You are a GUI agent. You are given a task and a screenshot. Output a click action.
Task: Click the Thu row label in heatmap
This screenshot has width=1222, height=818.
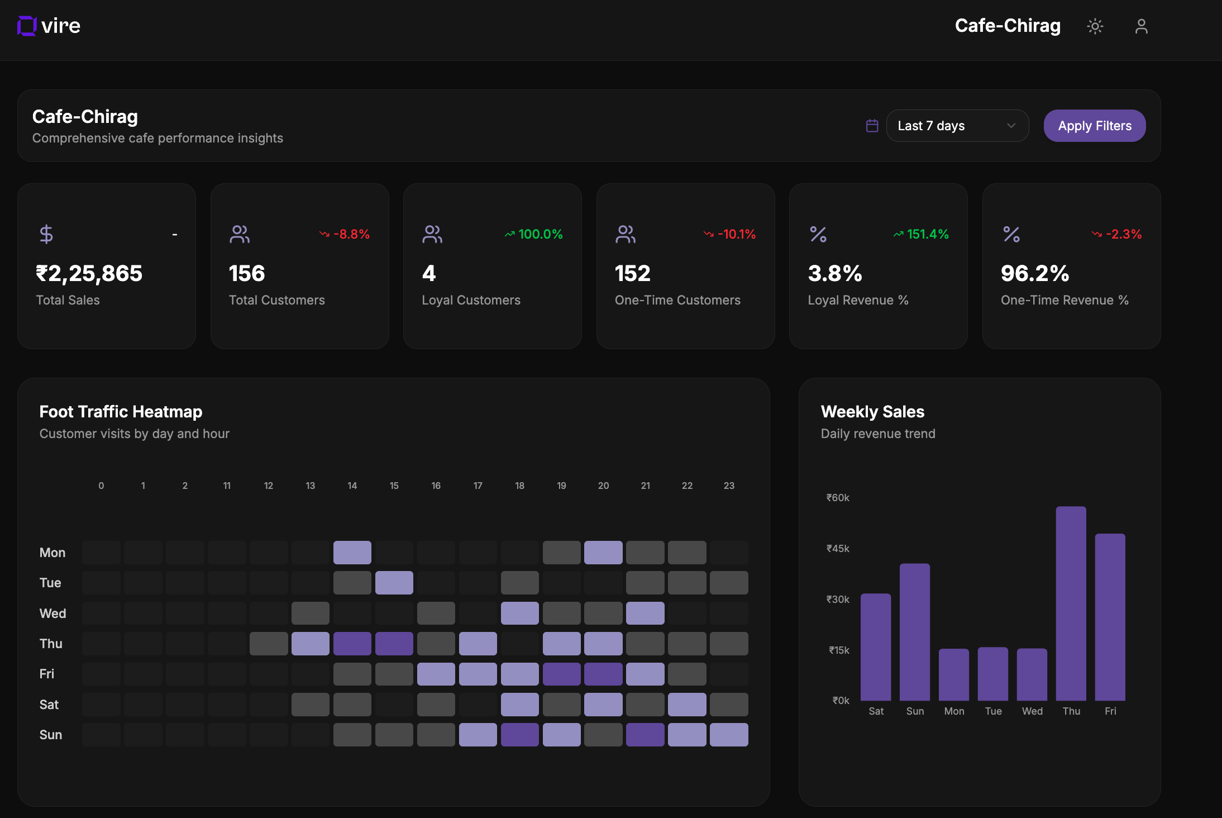(x=51, y=644)
